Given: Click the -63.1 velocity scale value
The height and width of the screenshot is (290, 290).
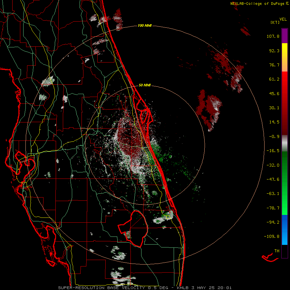Looking at the screenshot, I should pyautogui.click(x=273, y=194).
